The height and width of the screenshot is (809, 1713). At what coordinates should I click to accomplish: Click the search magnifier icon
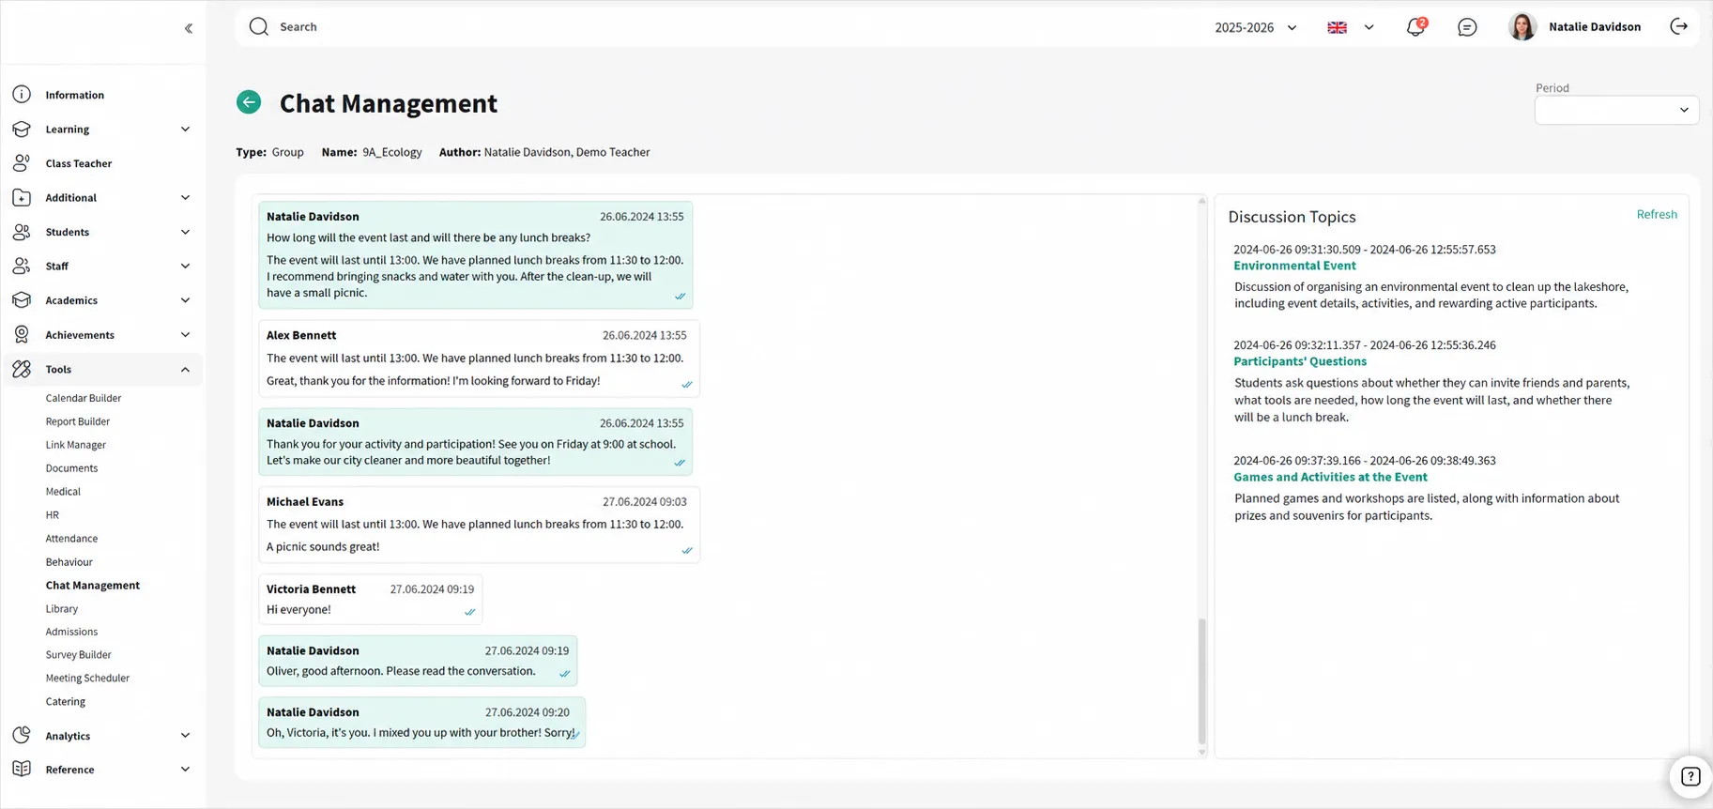(x=259, y=26)
